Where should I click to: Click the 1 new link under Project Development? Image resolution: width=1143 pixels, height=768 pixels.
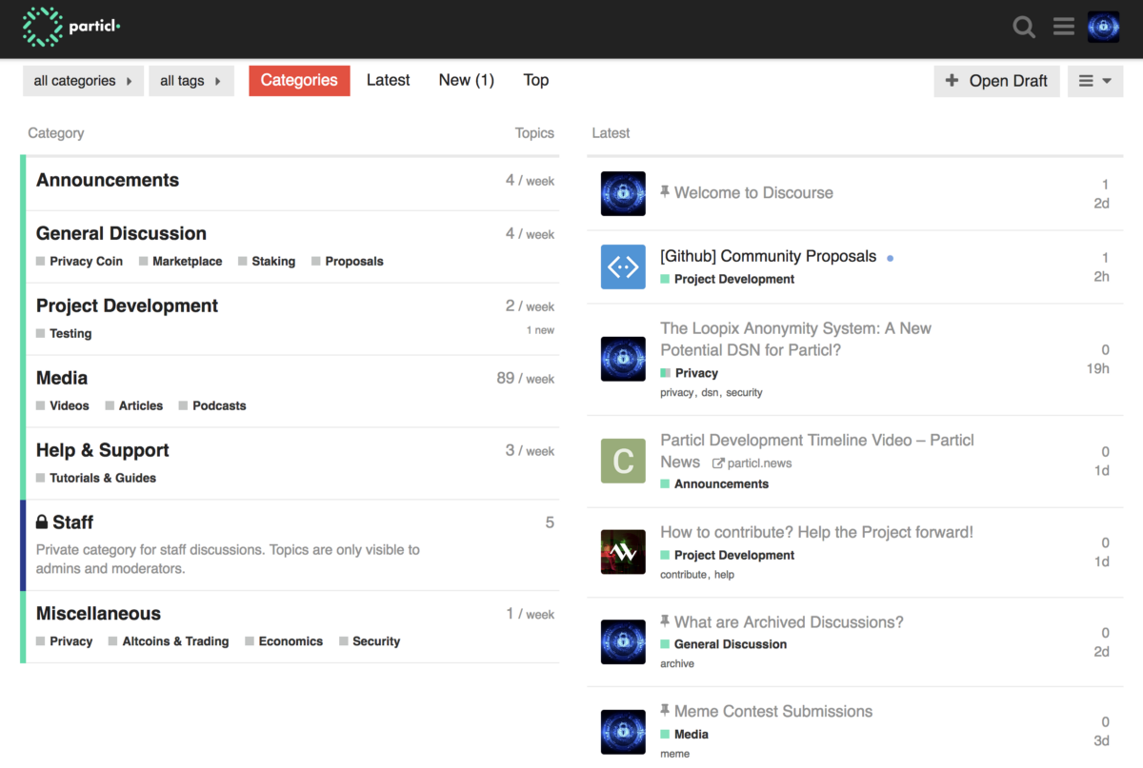click(x=540, y=330)
